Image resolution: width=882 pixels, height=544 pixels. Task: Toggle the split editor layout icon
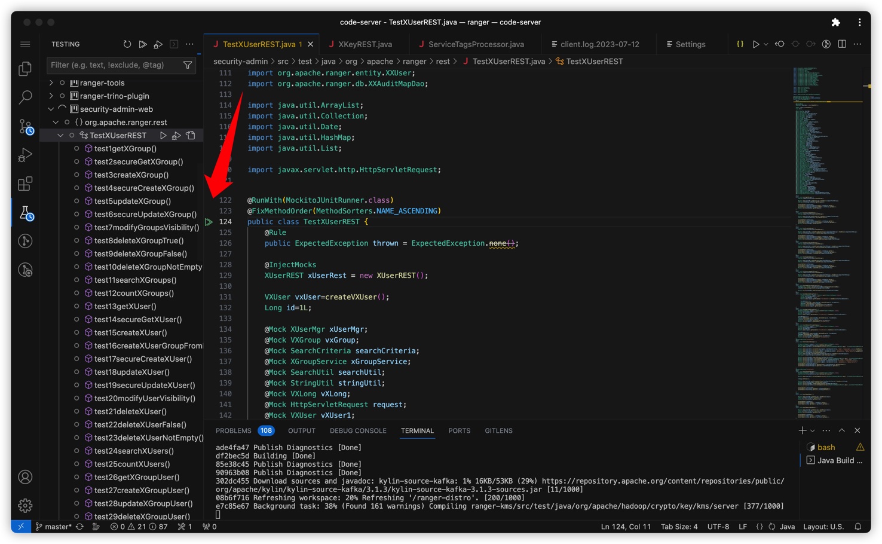pyautogui.click(x=842, y=44)
